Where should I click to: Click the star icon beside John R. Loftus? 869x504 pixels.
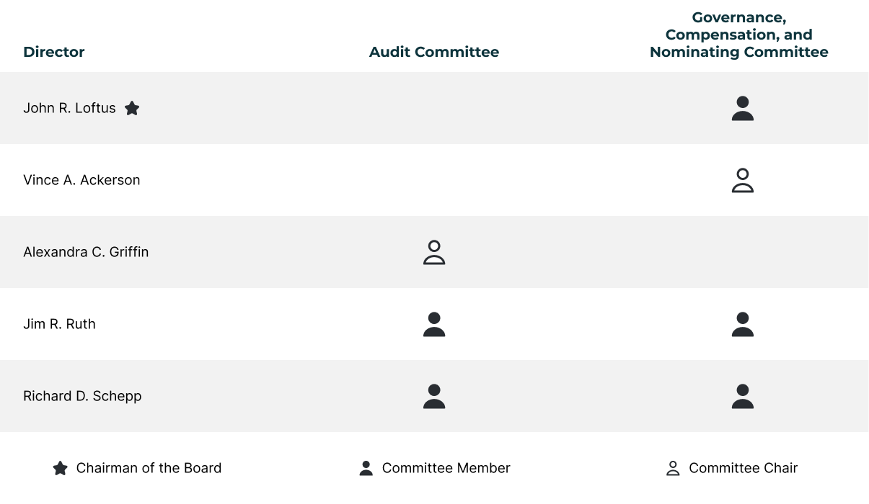click(x=132, y=108)
